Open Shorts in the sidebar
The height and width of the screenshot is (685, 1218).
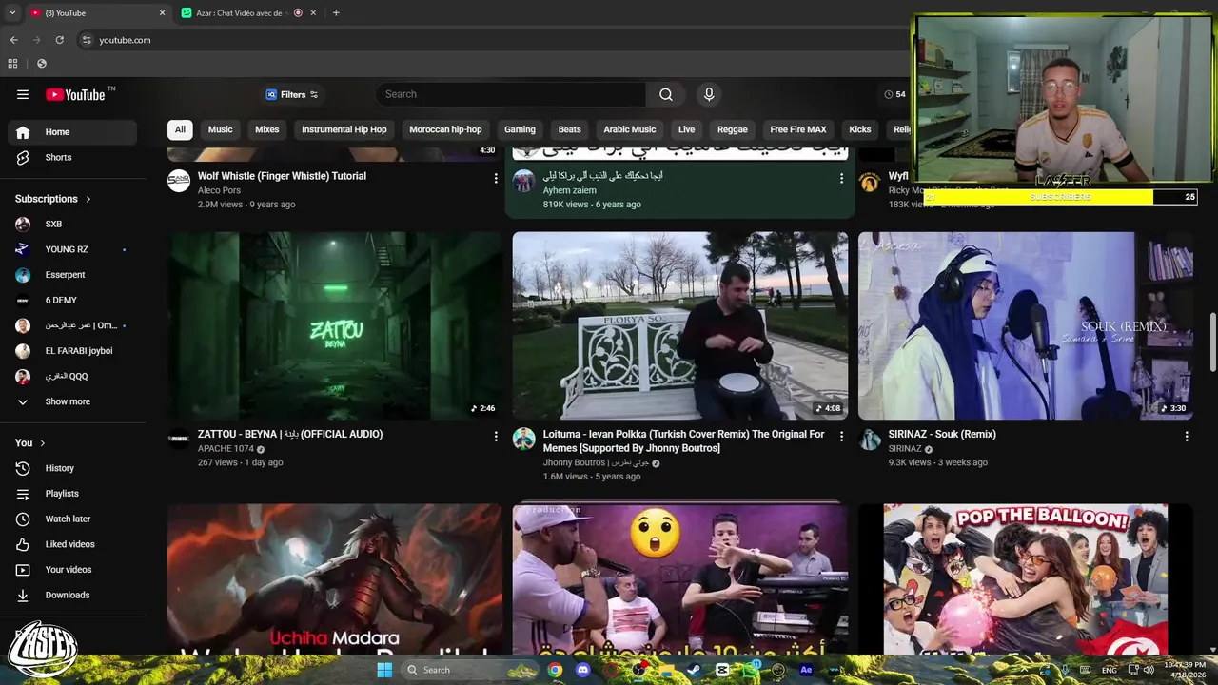(x=72, y=157)
